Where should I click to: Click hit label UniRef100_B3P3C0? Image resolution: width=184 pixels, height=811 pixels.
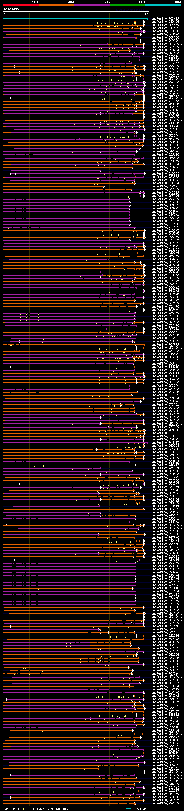(165, 47)
